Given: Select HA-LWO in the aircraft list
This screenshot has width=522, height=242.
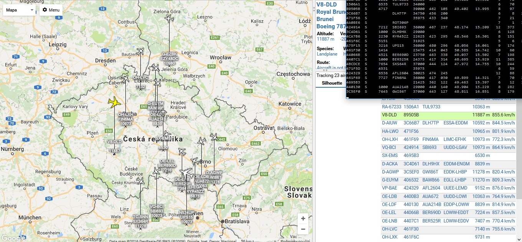Looking at the screenshot, I should [448, 131].
